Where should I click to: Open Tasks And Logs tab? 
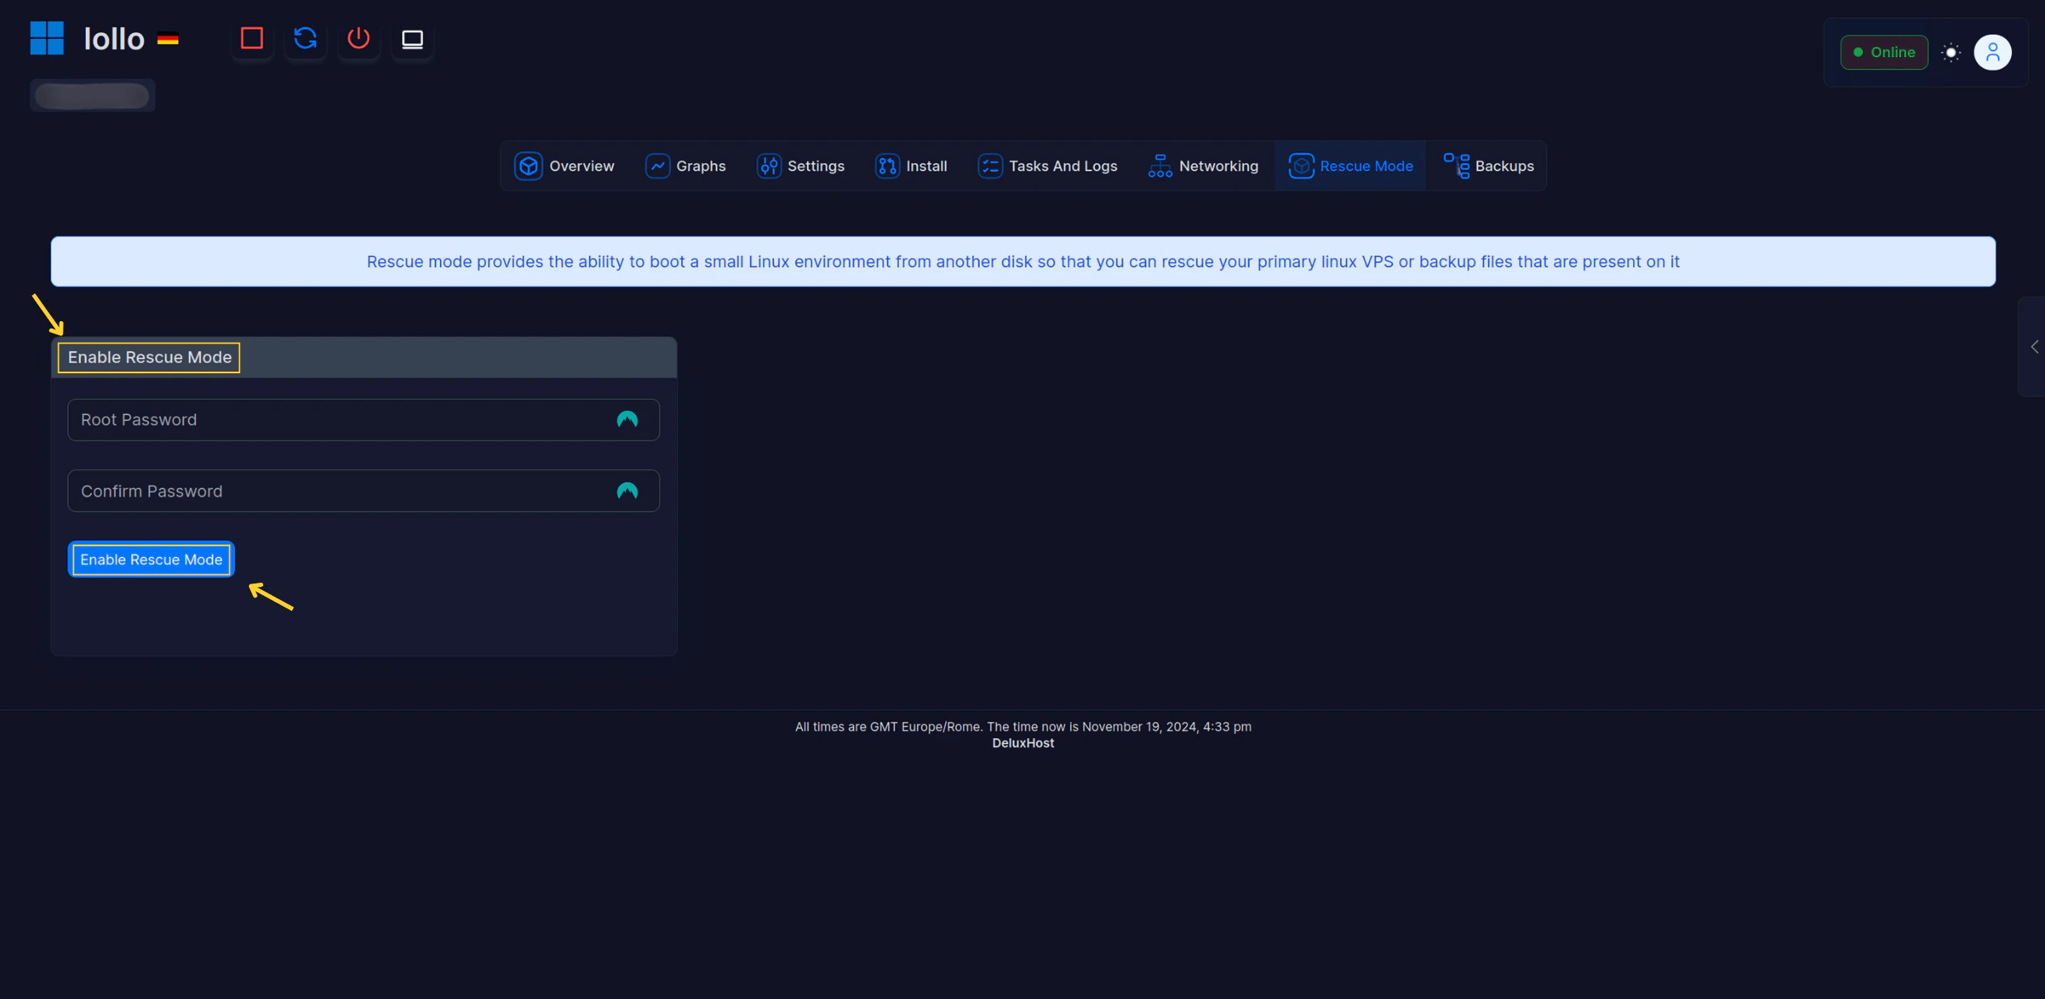click(1047, 166)
